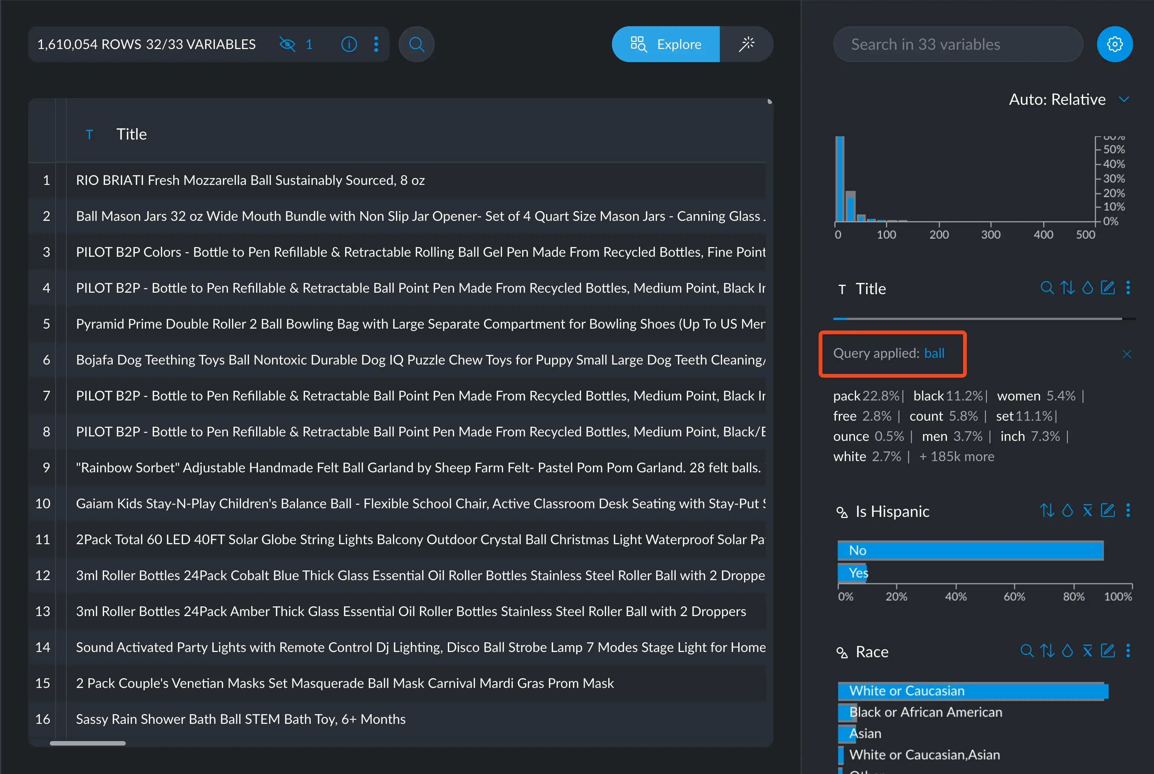Remove the applied query 'ball'
This screenshot has height=774, width=1154.
coord(1127,354)
